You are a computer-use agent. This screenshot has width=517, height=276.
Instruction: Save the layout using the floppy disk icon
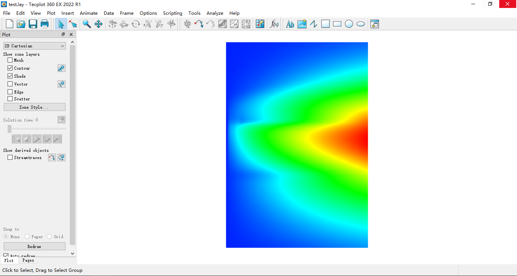click(33, 24)
